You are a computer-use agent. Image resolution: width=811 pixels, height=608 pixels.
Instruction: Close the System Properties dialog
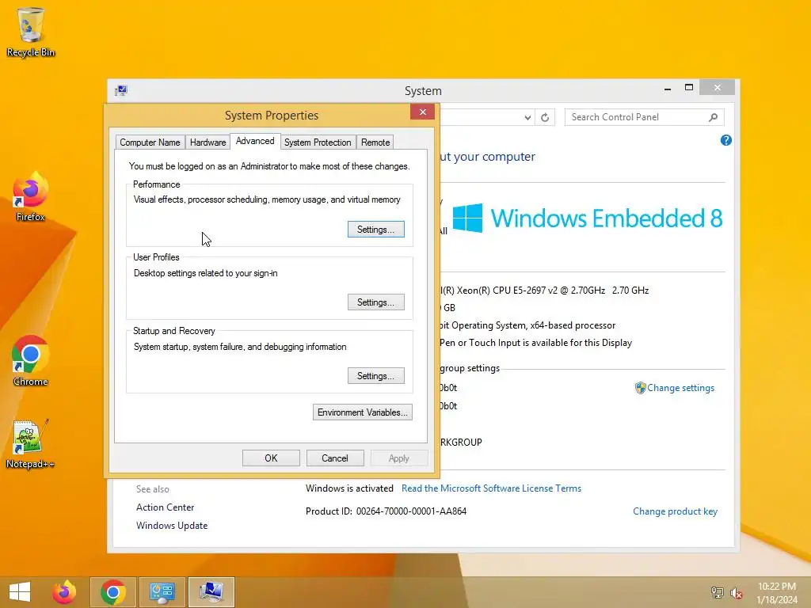coord(423,112)
